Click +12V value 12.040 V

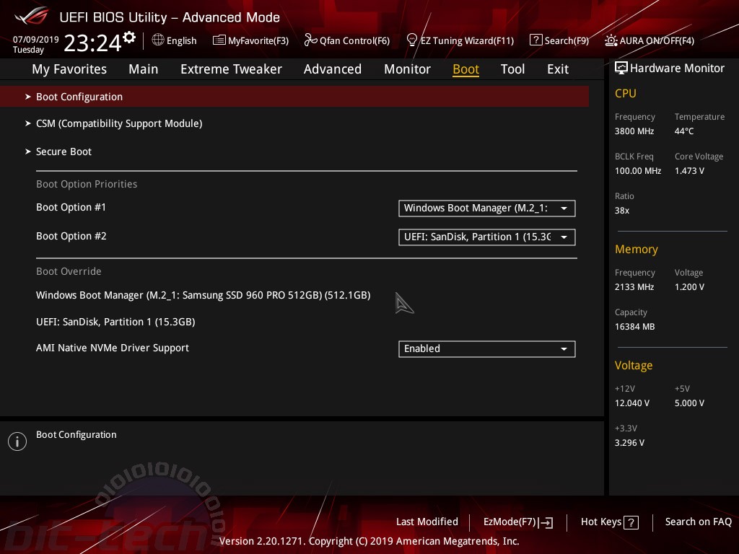pos(631,403)
